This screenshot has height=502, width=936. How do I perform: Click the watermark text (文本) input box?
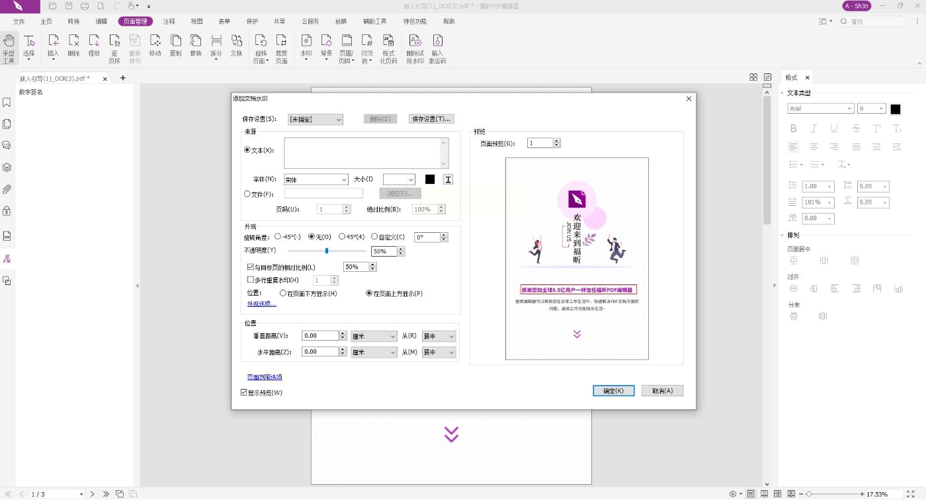(x=366, y=153)
